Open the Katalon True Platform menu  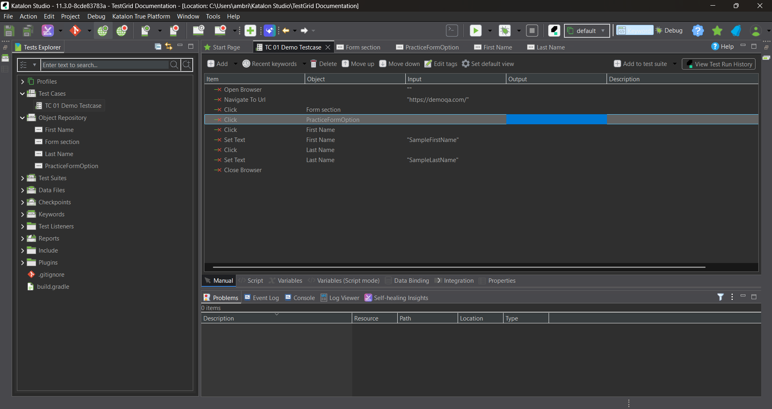[x=141, y=16]
